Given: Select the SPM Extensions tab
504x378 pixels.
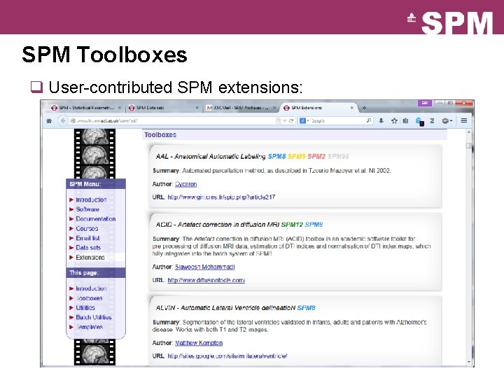Looking at the screenshot, I should (318, 108).
